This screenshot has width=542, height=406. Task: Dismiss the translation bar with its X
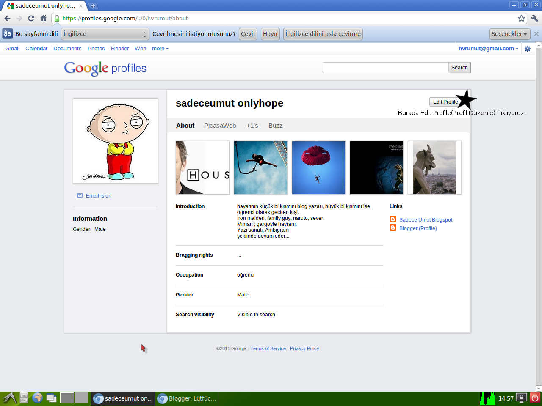(x=536, y=34)
